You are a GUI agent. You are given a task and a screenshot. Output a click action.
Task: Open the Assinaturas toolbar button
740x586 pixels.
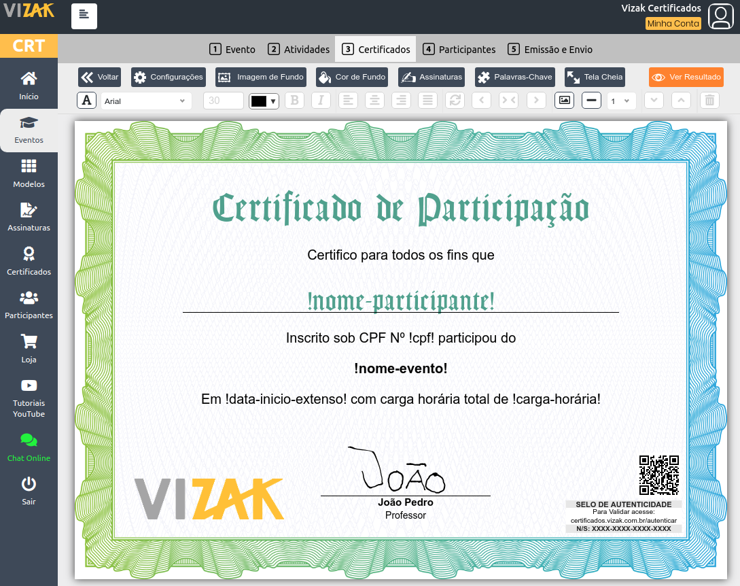pos(431,77)
